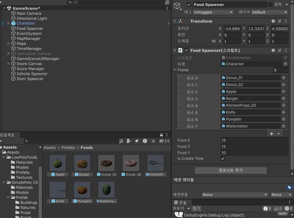Uncheck the Is Create Time checkbox
Image resolution: width=294 pixels, height=218 pixels.
coord(223,159)
